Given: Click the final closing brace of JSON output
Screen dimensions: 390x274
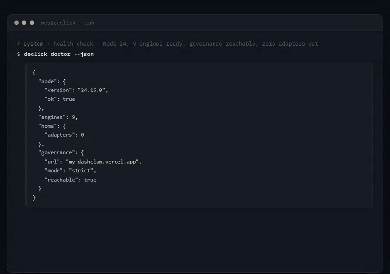Looking at the screenshot, I should tap(34, 198).
